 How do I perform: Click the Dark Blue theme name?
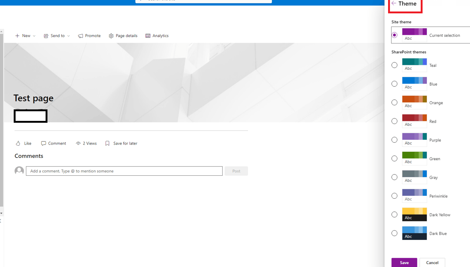(x=438, y=233)
